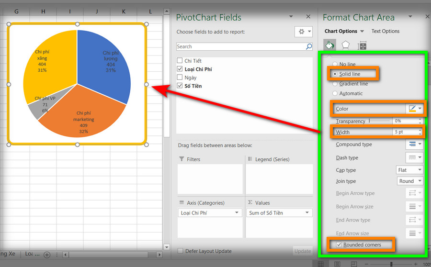Open PivotChart Fields pane options arrow
The height and width of the screenshot is (267, 431).
point(291,16)
